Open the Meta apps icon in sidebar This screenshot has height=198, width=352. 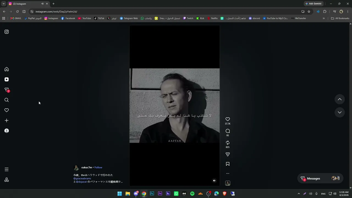[x=7, y=180]
